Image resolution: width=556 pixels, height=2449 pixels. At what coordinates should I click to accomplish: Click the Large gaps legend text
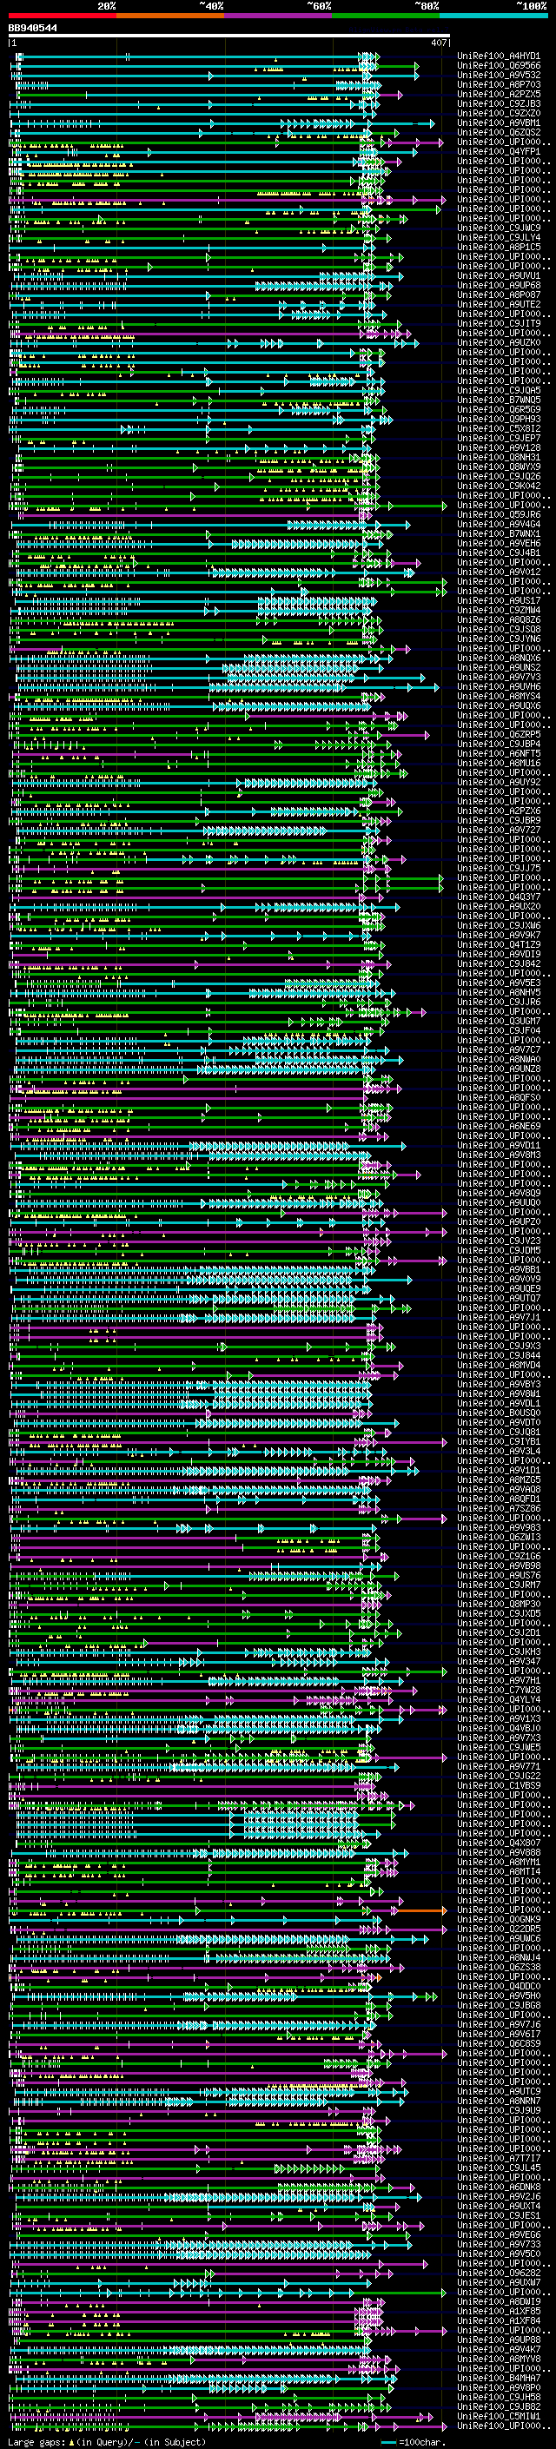(107, 2441)
